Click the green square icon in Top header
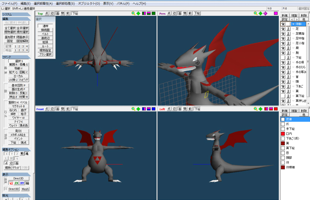Viewport: 310px width, 200px height. point(153,13)
